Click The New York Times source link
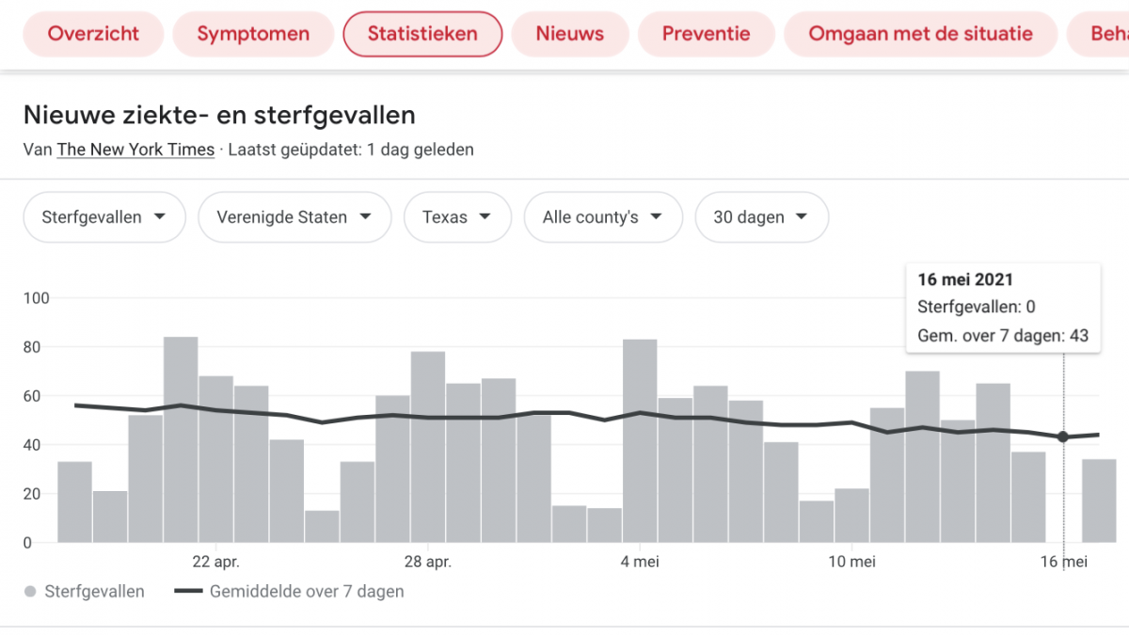This screenshot has width=1129, height=635. point(135,150)
